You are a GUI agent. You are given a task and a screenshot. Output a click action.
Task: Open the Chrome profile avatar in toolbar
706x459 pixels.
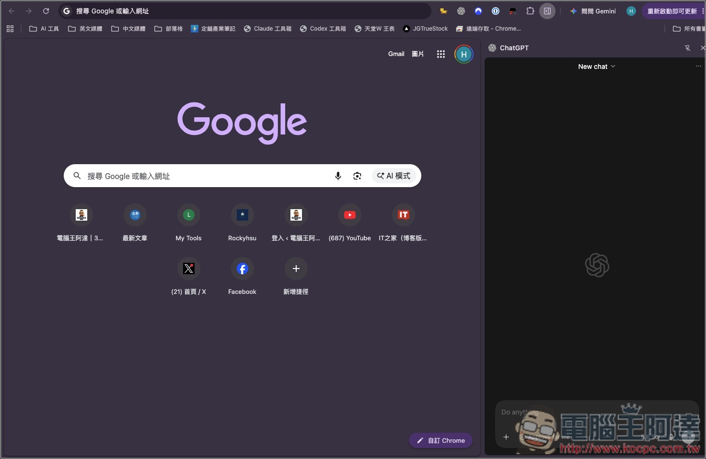[x=631, y=11]
